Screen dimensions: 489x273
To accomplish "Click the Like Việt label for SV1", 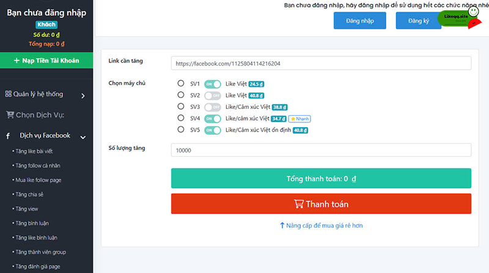I will coord(236,84).
